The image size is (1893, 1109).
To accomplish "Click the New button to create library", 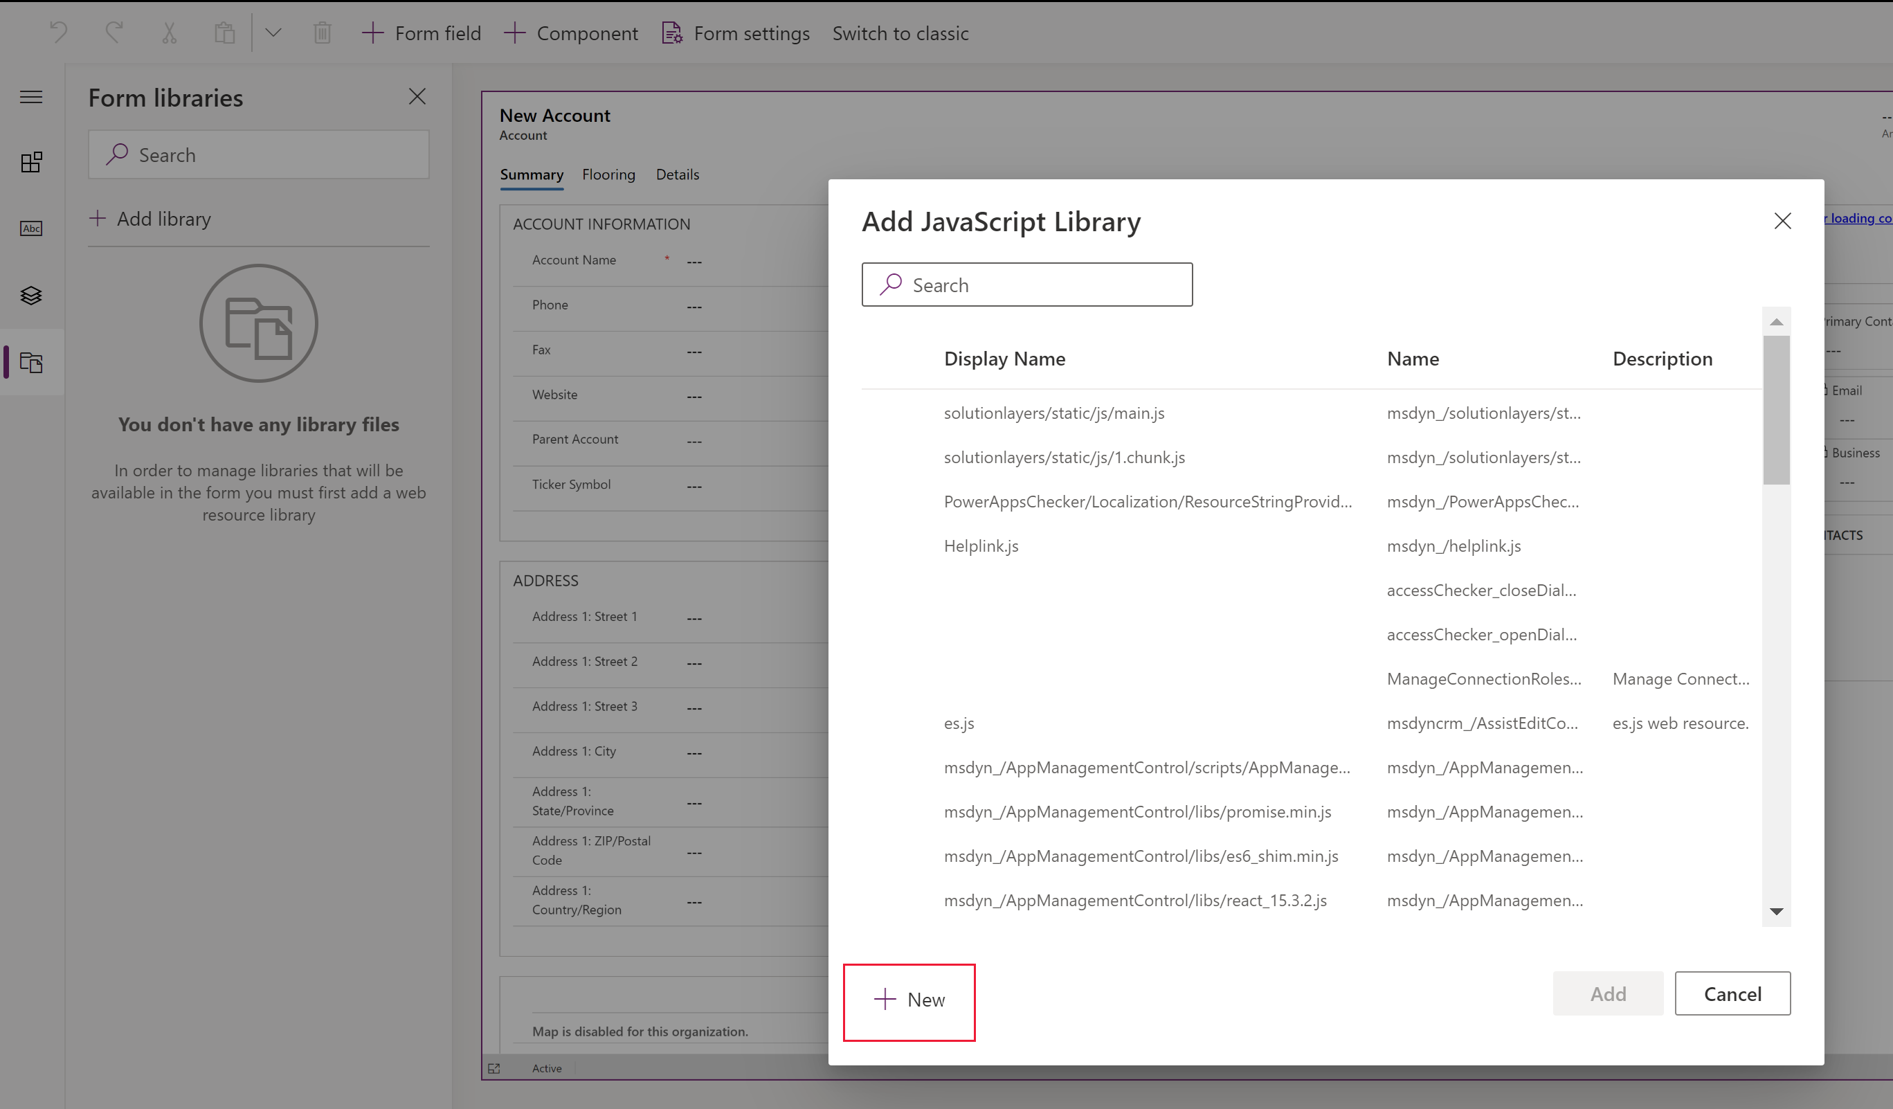I will click(909, 1000).
